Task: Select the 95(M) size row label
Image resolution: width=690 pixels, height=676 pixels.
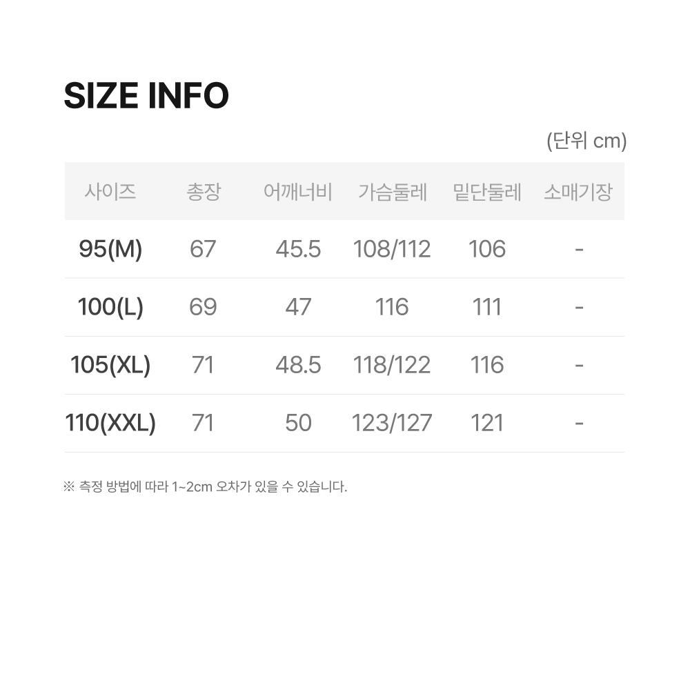Action: coord(110,249)
